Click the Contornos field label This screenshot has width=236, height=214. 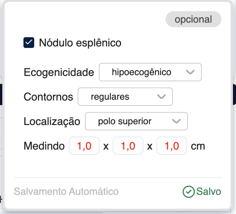(x=48, y=97)
